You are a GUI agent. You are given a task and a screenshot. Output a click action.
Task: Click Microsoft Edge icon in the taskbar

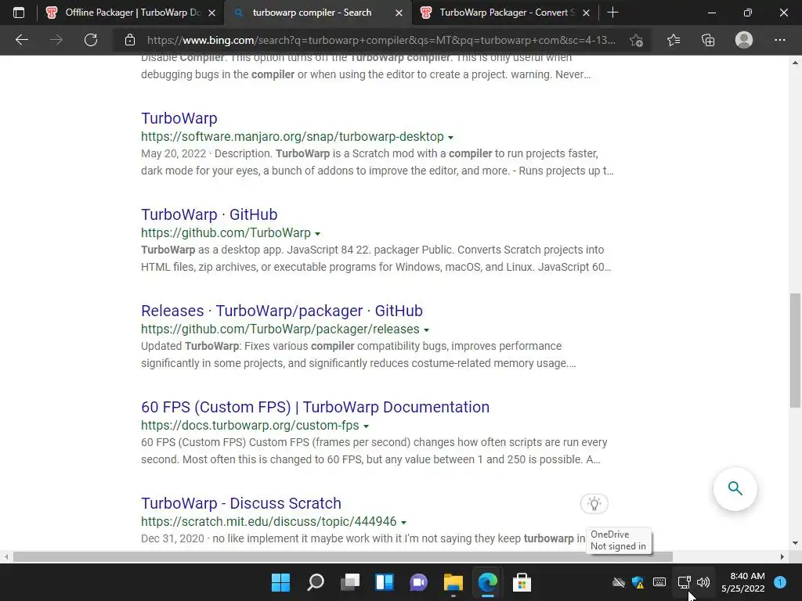(487, 582)
